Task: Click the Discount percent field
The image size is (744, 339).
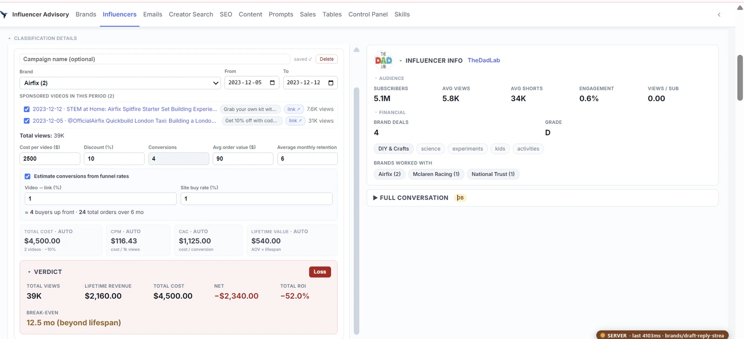Action: point(114,159)
